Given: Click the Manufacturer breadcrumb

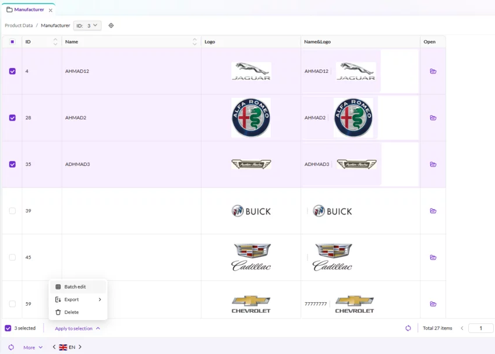Looking at the screenshot, I should coord(55,26).
